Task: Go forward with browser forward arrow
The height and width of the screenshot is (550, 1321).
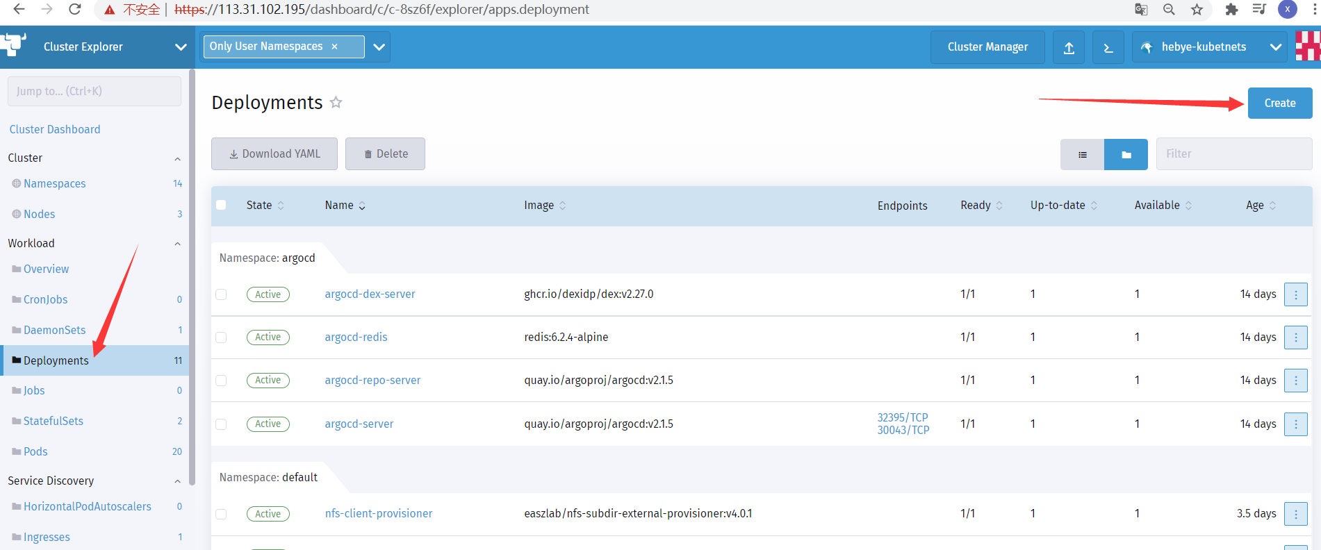Action: click(x=47, y=9)
